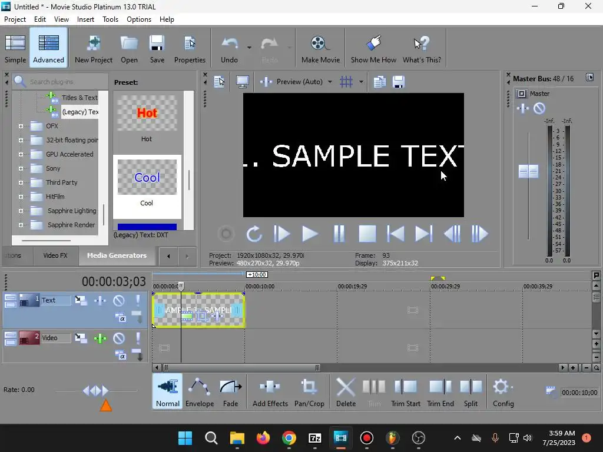
Task: Toggle preview overlays grid icon
Action: tap(346, 82)
